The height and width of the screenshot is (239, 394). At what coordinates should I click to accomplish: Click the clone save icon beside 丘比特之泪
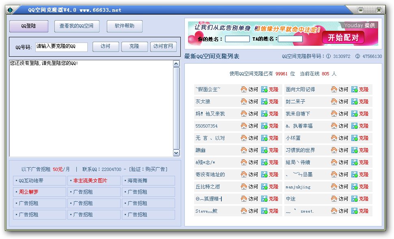coord(264,186)
